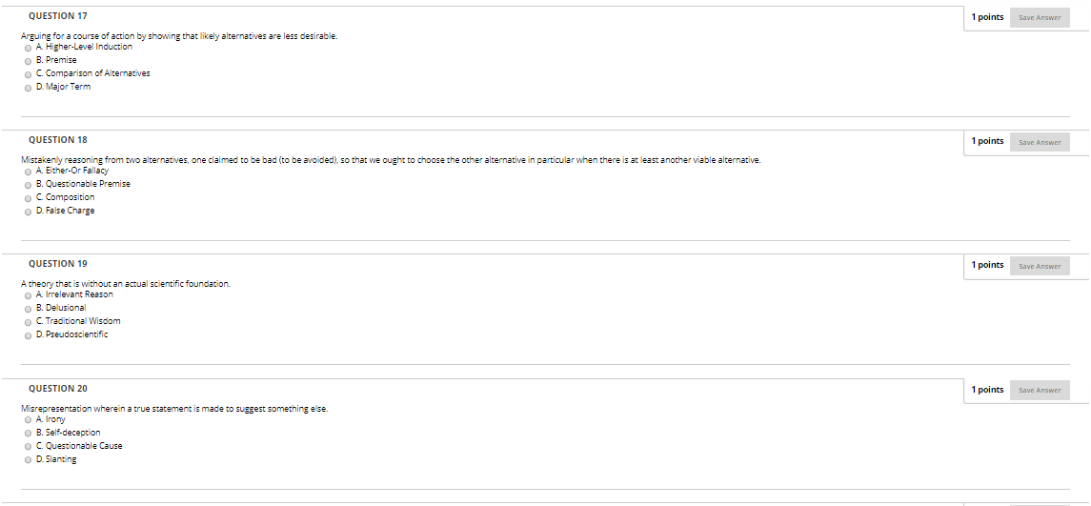Pick D. Pseudoscientific for Question 19
The height and width of the screenshot is (506, 1091).
coord(28,335)
